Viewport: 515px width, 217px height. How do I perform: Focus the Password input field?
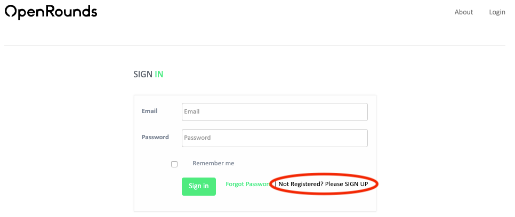275,138
